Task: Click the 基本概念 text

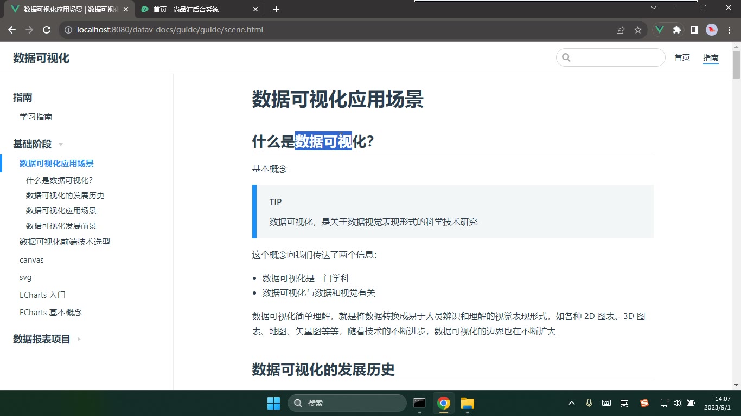Action: click(x=269, y=169)
